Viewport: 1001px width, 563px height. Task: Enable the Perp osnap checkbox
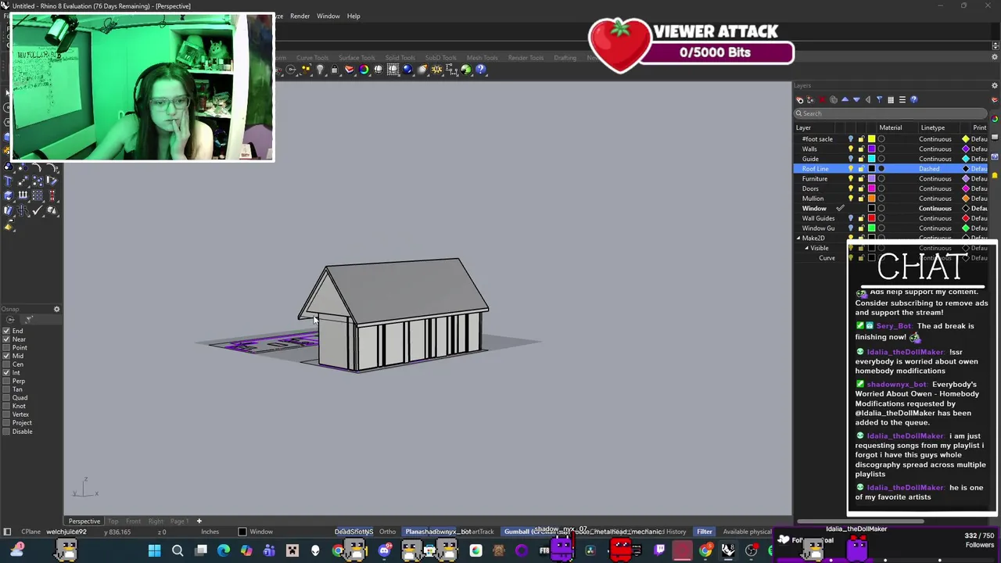tap(6, 381)
